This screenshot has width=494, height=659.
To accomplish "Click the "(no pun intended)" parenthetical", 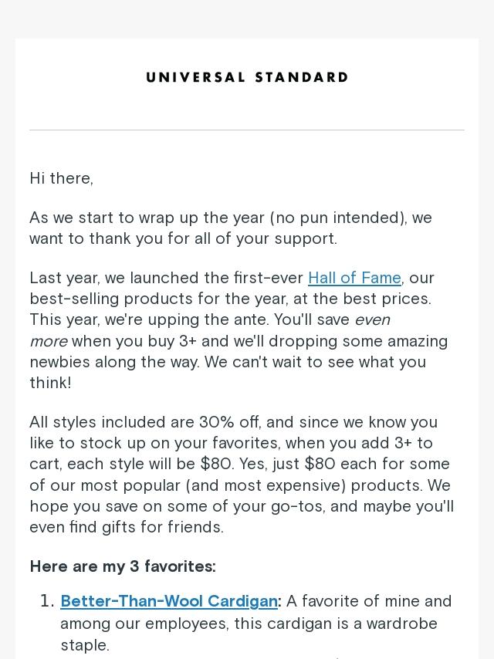I will 338,218.
